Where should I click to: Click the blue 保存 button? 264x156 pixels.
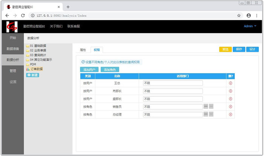(x=238, y=49)
